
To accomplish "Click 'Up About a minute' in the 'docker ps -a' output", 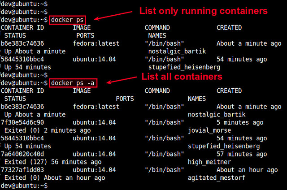I will click(x=35, y=115).
